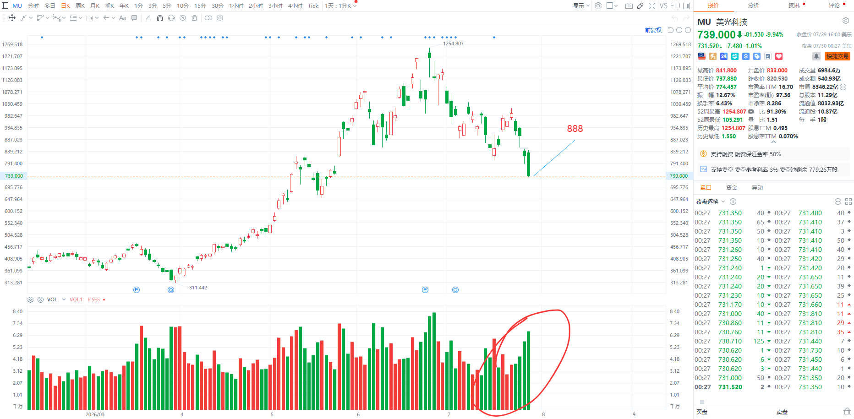Image resolution: width=854 pixels, height=419 pixels.
Task: Collapse the quote details chevron
Action: [x=773, y=142]
